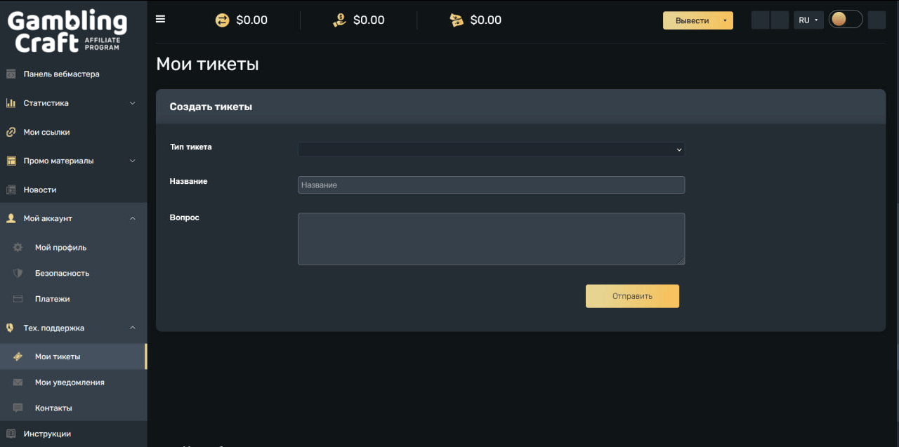Click the gear icon for My Profile
Image resolution: width=899 pixels, height=447 pixels.
tap(18, 248)
